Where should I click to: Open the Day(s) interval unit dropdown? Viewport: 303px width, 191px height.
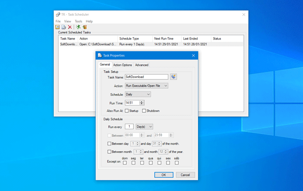tap(145, 126)
